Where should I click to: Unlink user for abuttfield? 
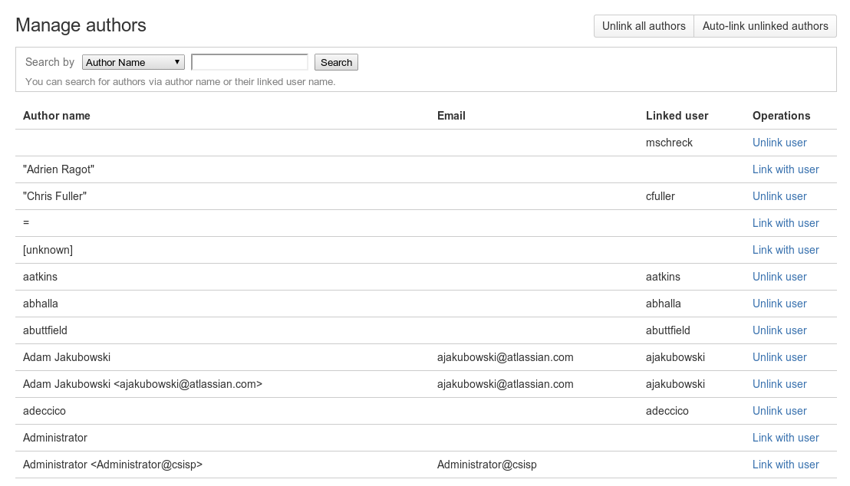tap(779, 330)
